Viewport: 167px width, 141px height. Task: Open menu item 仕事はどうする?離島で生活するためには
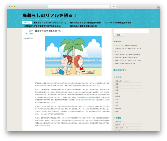pyautogui.click(x=45, y=26)
